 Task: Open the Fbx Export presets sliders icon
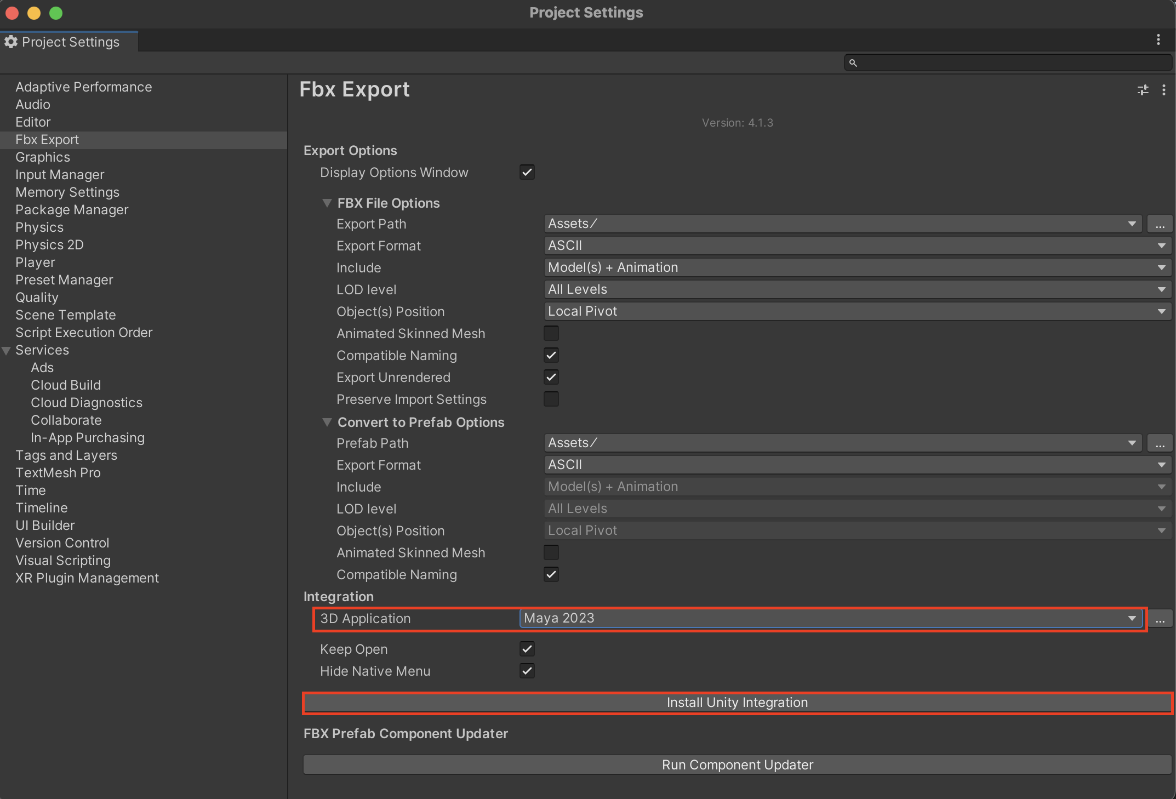1143,90
